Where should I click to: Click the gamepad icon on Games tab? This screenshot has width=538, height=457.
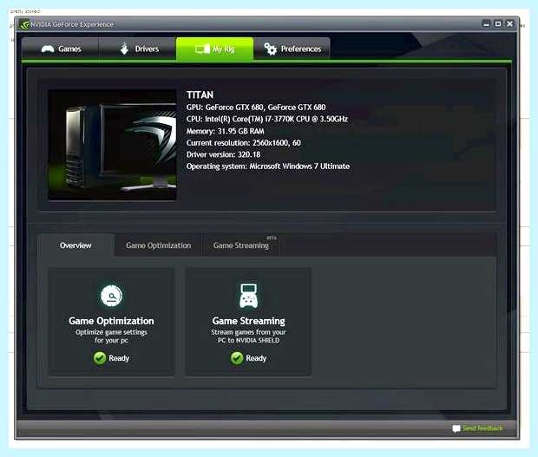(x=48, y=49)
